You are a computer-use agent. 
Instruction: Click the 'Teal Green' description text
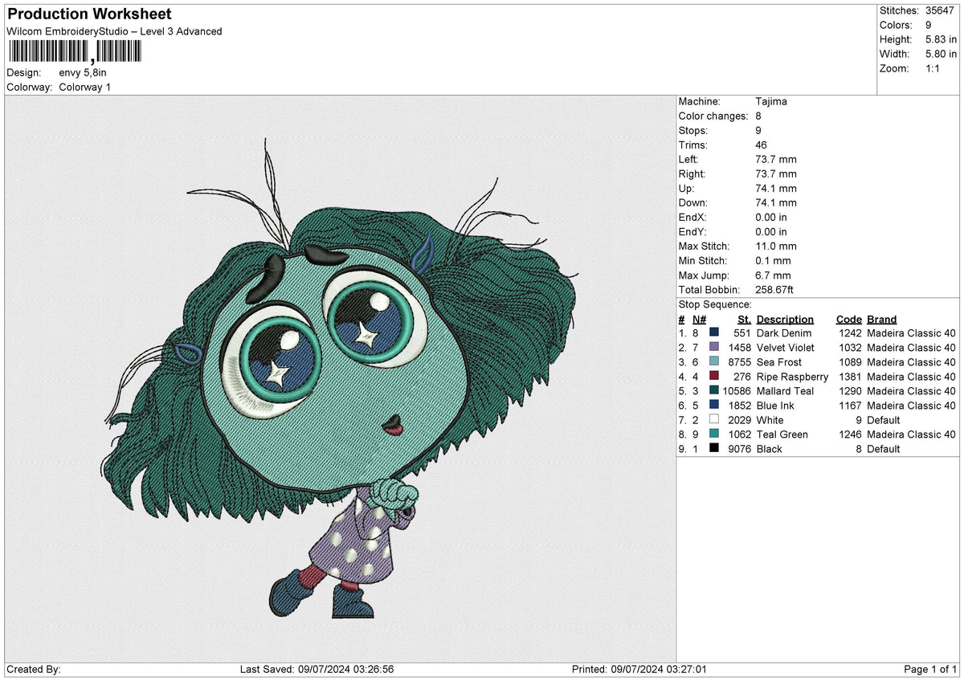pyautogui.click(x=782, y=434)
